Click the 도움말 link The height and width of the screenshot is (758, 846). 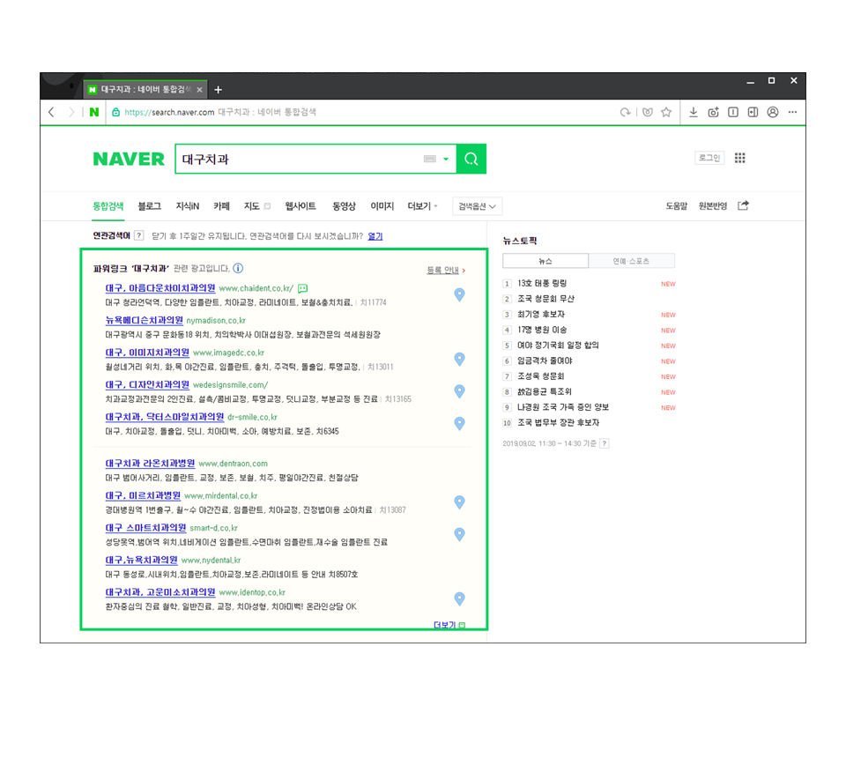pos(676,205)
